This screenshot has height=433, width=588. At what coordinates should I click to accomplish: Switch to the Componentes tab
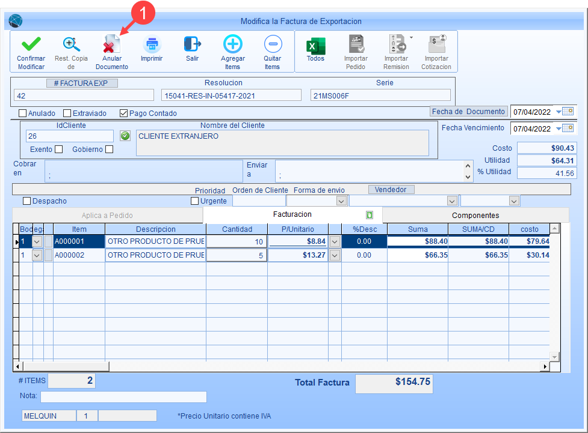click(x=475, y=215)
